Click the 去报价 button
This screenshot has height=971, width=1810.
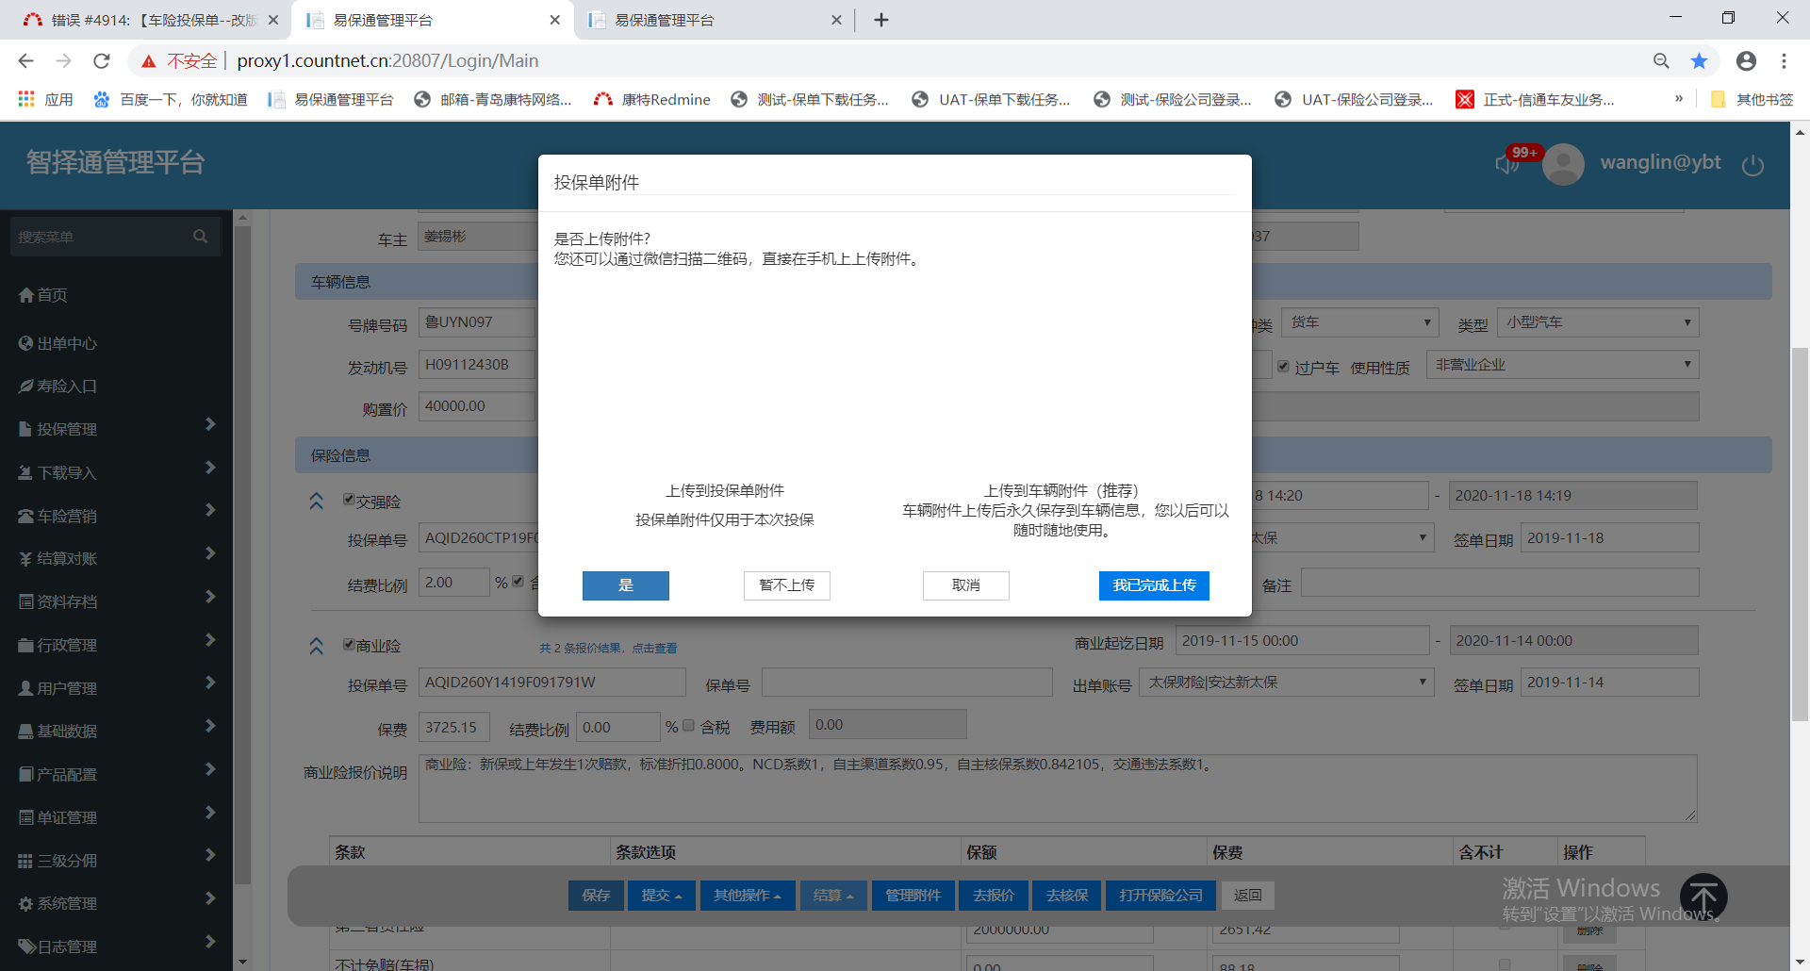point(994,896)
